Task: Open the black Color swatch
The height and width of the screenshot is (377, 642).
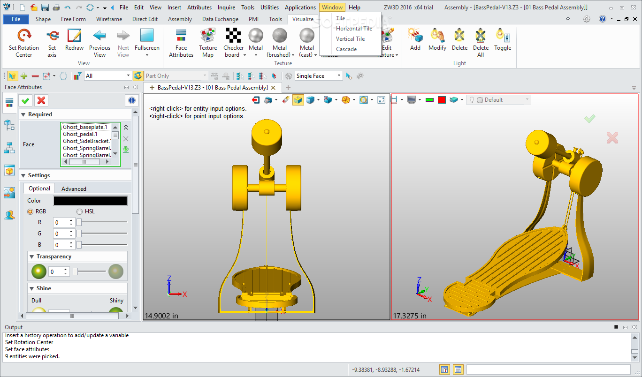Action: (x=90, y=201)
